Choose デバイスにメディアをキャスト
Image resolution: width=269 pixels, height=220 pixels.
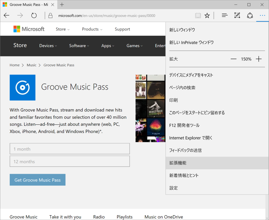[x=217, y=75]
